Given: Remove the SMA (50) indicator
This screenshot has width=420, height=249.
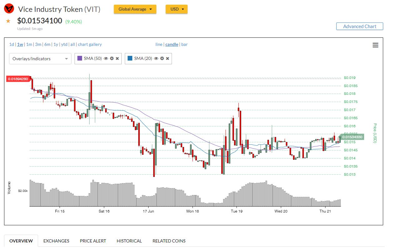Looking at the screenshot, I should click(117, 58).
